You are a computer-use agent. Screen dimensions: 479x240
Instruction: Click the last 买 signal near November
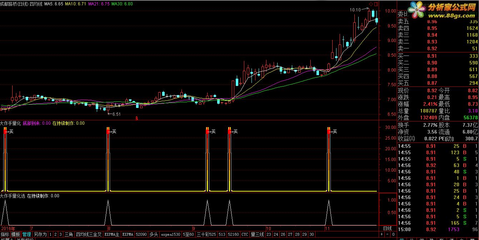[x=335, y=132]
